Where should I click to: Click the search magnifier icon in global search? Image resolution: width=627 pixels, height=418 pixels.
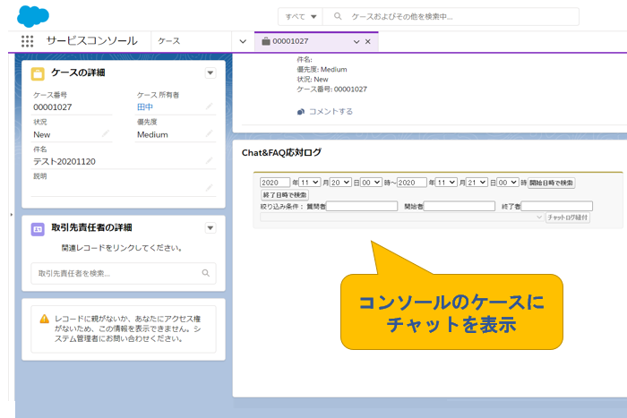coord(338,16)
